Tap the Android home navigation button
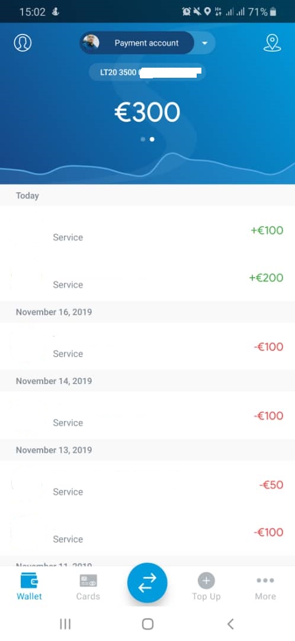 tap(147, 624)
